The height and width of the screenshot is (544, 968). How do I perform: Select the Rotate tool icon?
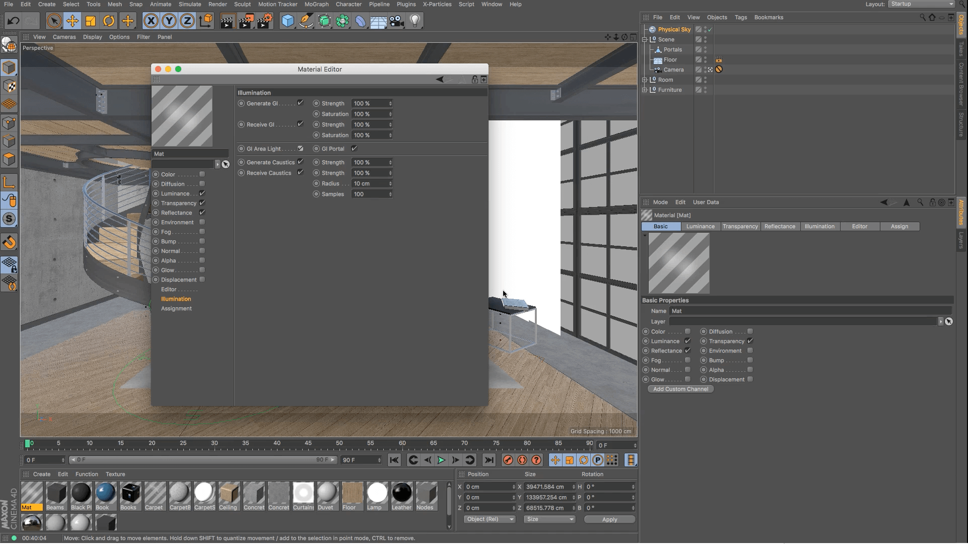109,21
